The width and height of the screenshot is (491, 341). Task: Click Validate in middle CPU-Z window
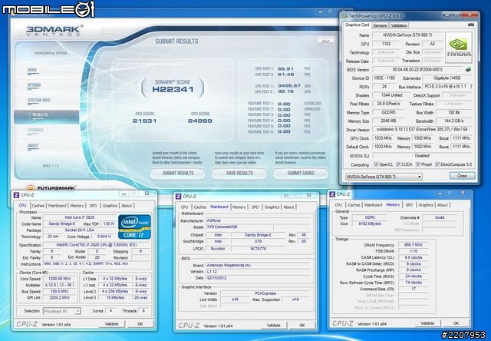point(273,326)
